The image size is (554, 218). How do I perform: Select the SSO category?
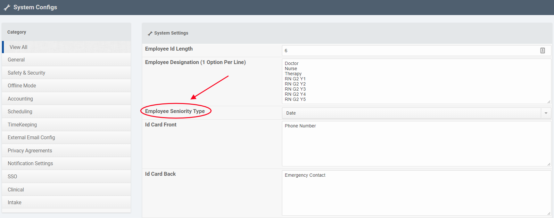point(12,177)
